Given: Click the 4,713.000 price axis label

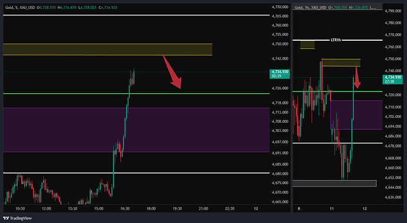Looking at the screenshot, I should (x=280, y=113).
